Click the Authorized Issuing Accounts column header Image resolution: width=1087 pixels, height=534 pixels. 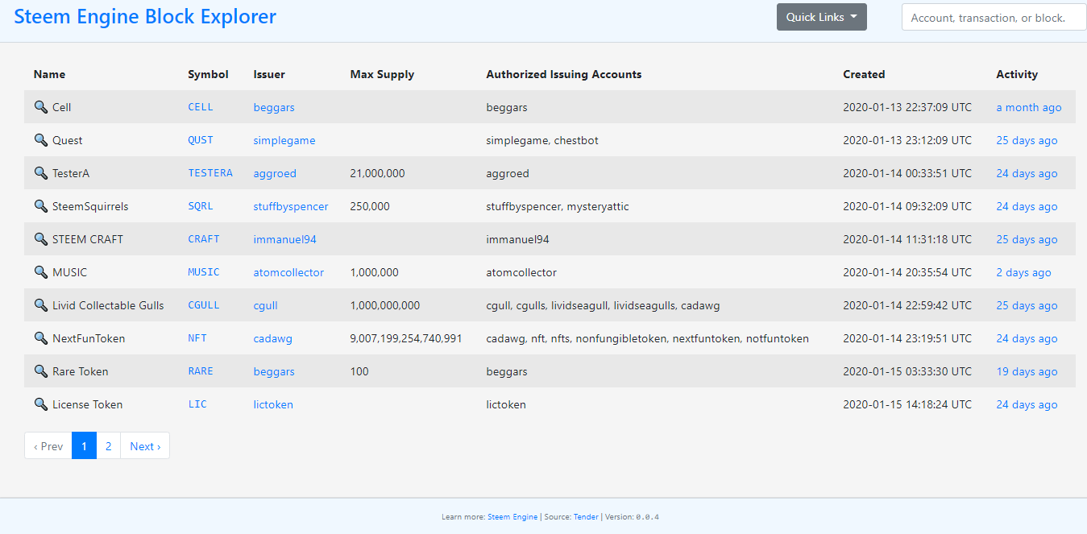(x=564, y=74)
